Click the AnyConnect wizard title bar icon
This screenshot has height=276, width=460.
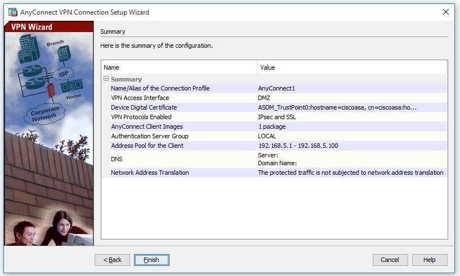(12, 12)
